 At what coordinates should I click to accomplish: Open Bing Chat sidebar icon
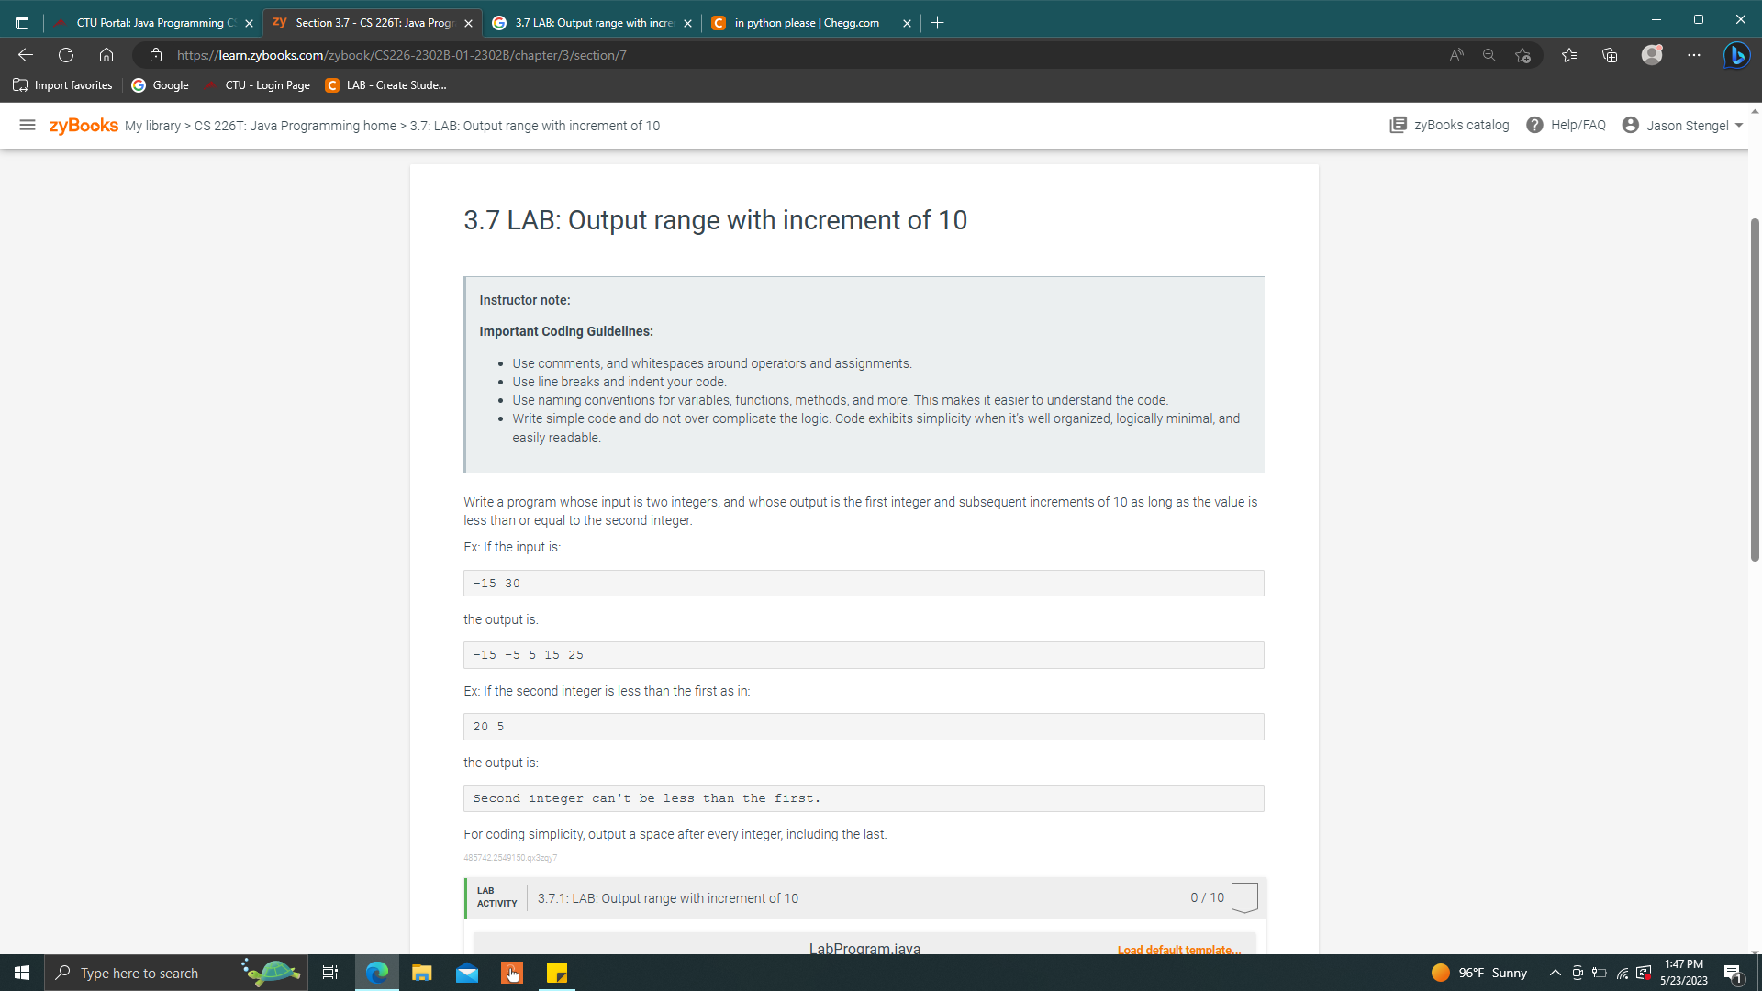1736,55
